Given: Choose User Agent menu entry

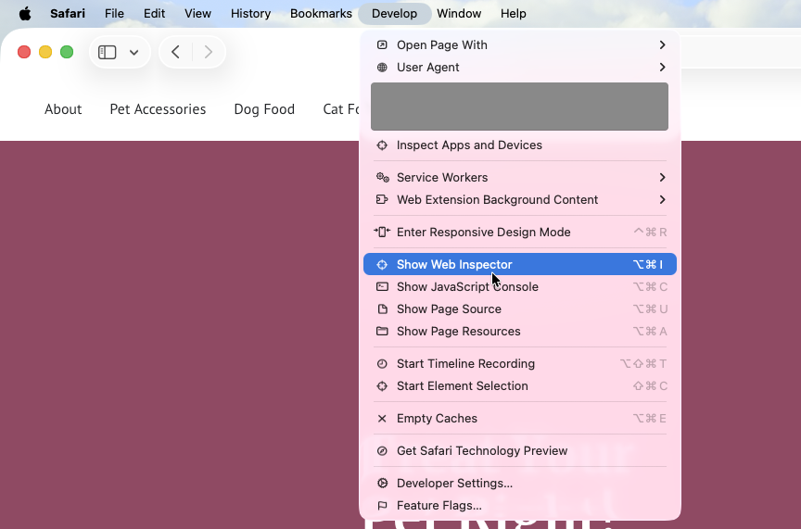Looking at the screenshot, I should point(520,68).
